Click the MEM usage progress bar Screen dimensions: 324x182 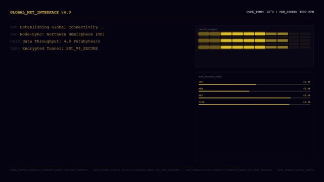[254, 91]
